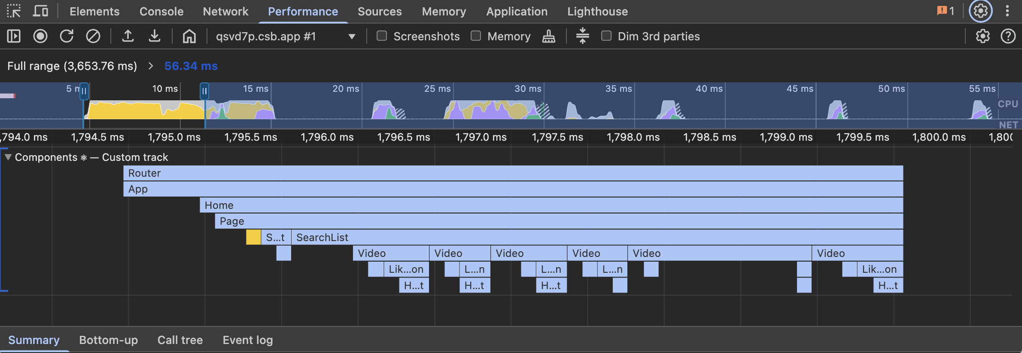Image resolution: width=1022 pixels, height=353 pixels.
Task: Click the show shortcuts collapse icon
Action: (x=582, y=36)
